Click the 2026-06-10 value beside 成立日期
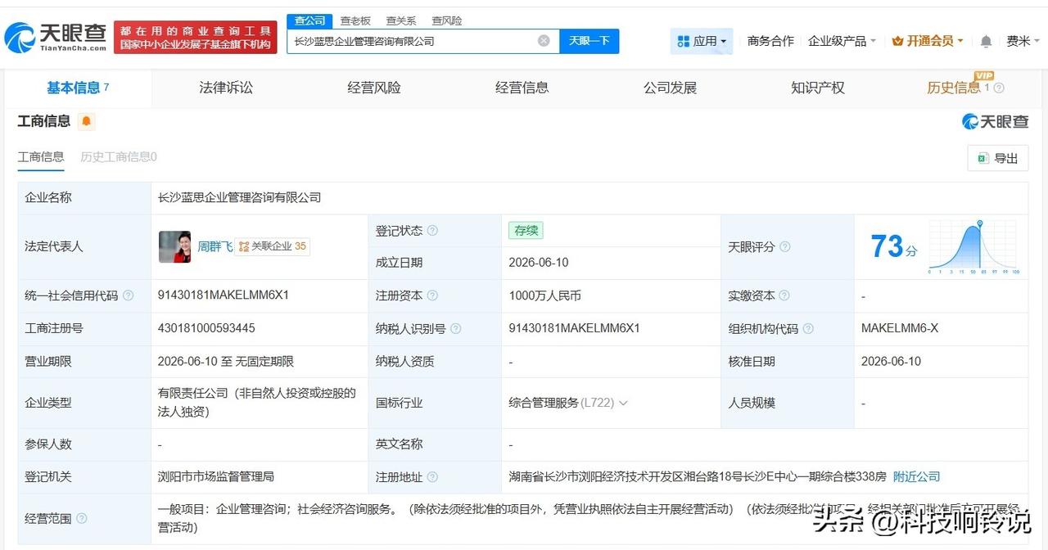This screenshot has height=550, width=1048. point(539,263)
